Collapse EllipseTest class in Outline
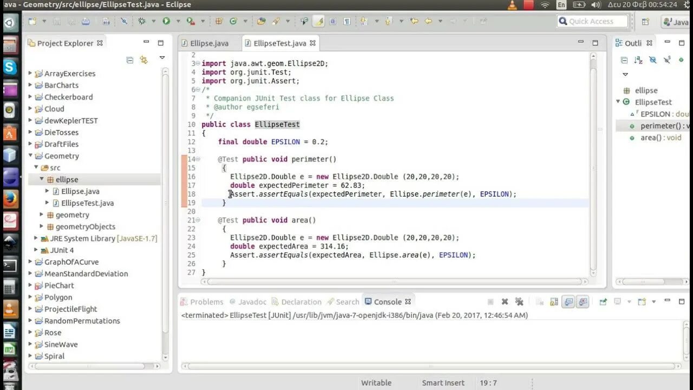This screenshot has width=693, height=390. (x=618, y=102)
